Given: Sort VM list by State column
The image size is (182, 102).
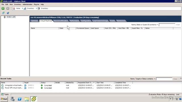Looking at the screenshot, I should (x=67, y=28).
